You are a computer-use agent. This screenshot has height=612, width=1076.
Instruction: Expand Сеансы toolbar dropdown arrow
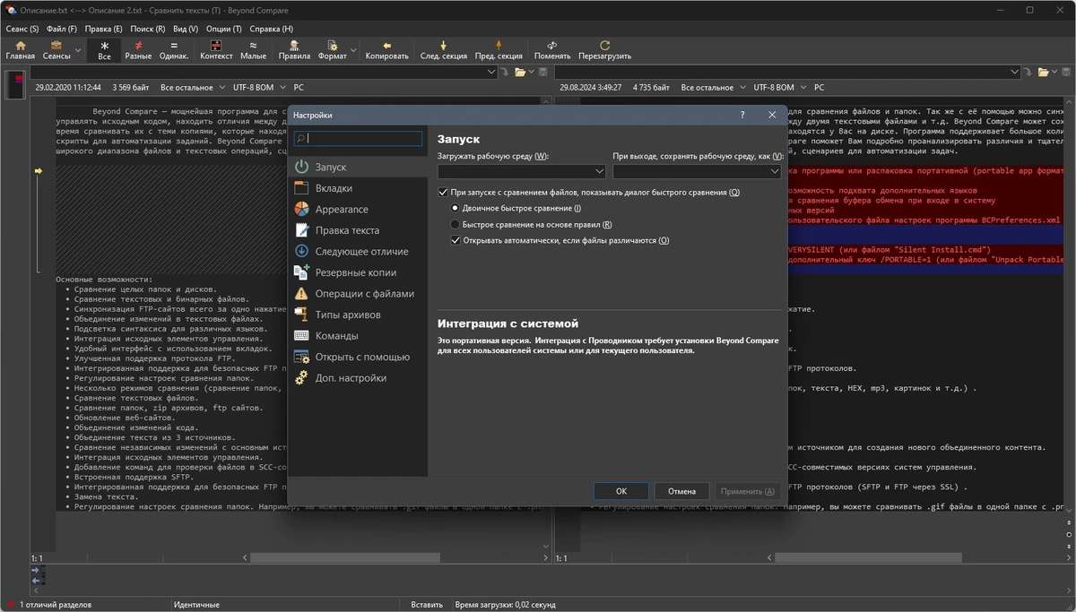(78, 50)
